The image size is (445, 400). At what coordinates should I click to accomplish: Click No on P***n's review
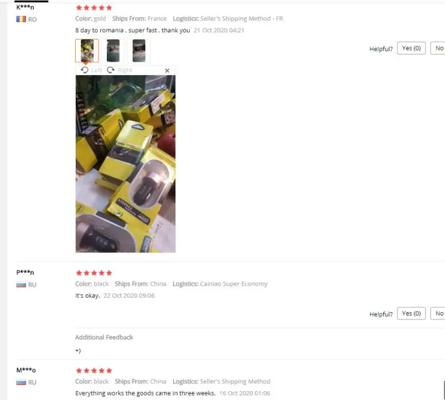coord(438,313)
